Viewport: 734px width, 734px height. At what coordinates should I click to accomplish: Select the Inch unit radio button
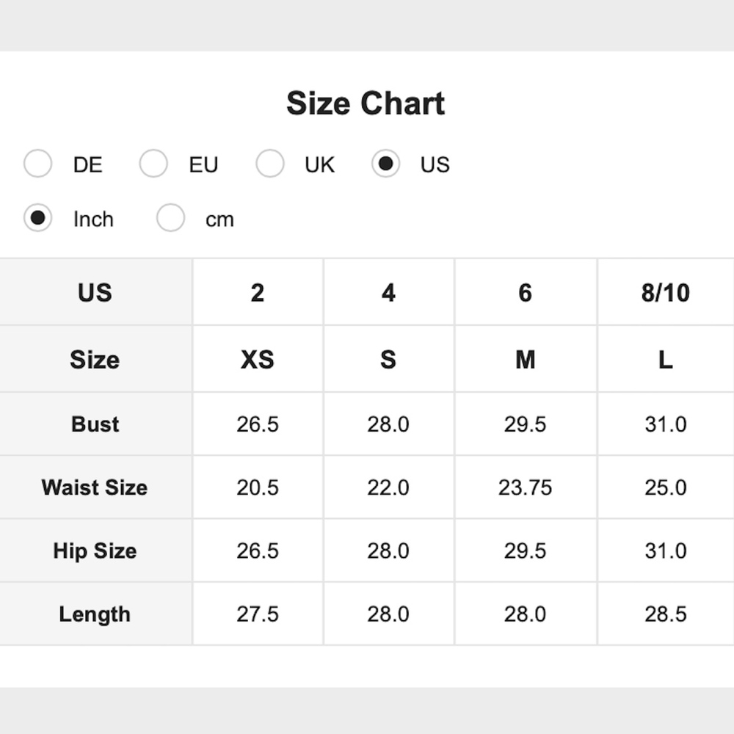(38, 219)
